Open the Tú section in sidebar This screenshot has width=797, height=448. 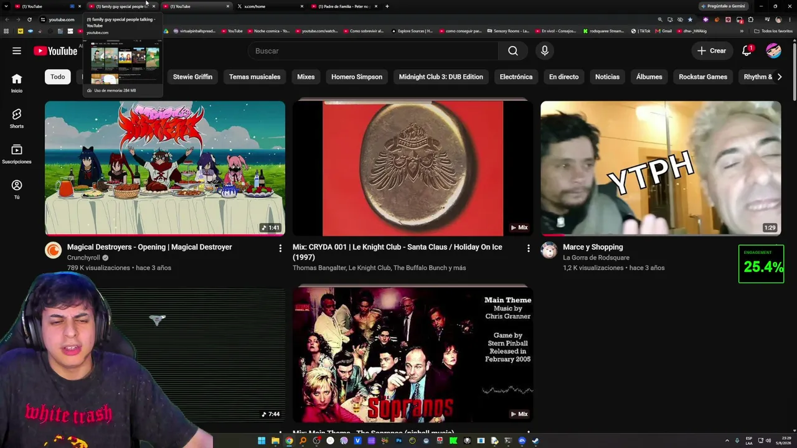pyautogui.click(x=17, y=189)
